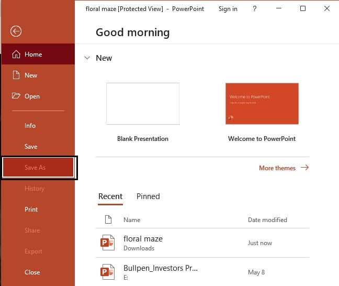Open the floral maze recent file
Screen dimensions: 339x286
pyautogui.click(x=203, y=243)
